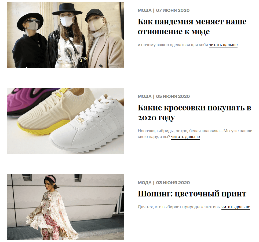Screen dimensions: 259x242
Task: Select the 'МОДА' category above the floral print article
Action: (x=145, y=183)
